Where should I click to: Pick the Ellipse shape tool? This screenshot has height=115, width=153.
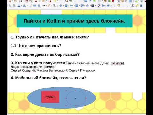tap(39, 6)
